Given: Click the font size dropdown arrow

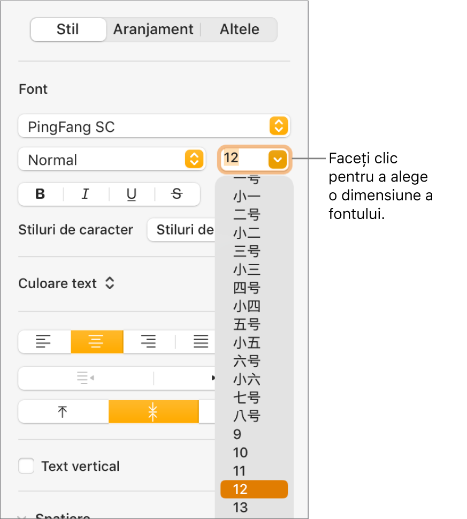Looking at the screenshot, I should pos(278,159).
